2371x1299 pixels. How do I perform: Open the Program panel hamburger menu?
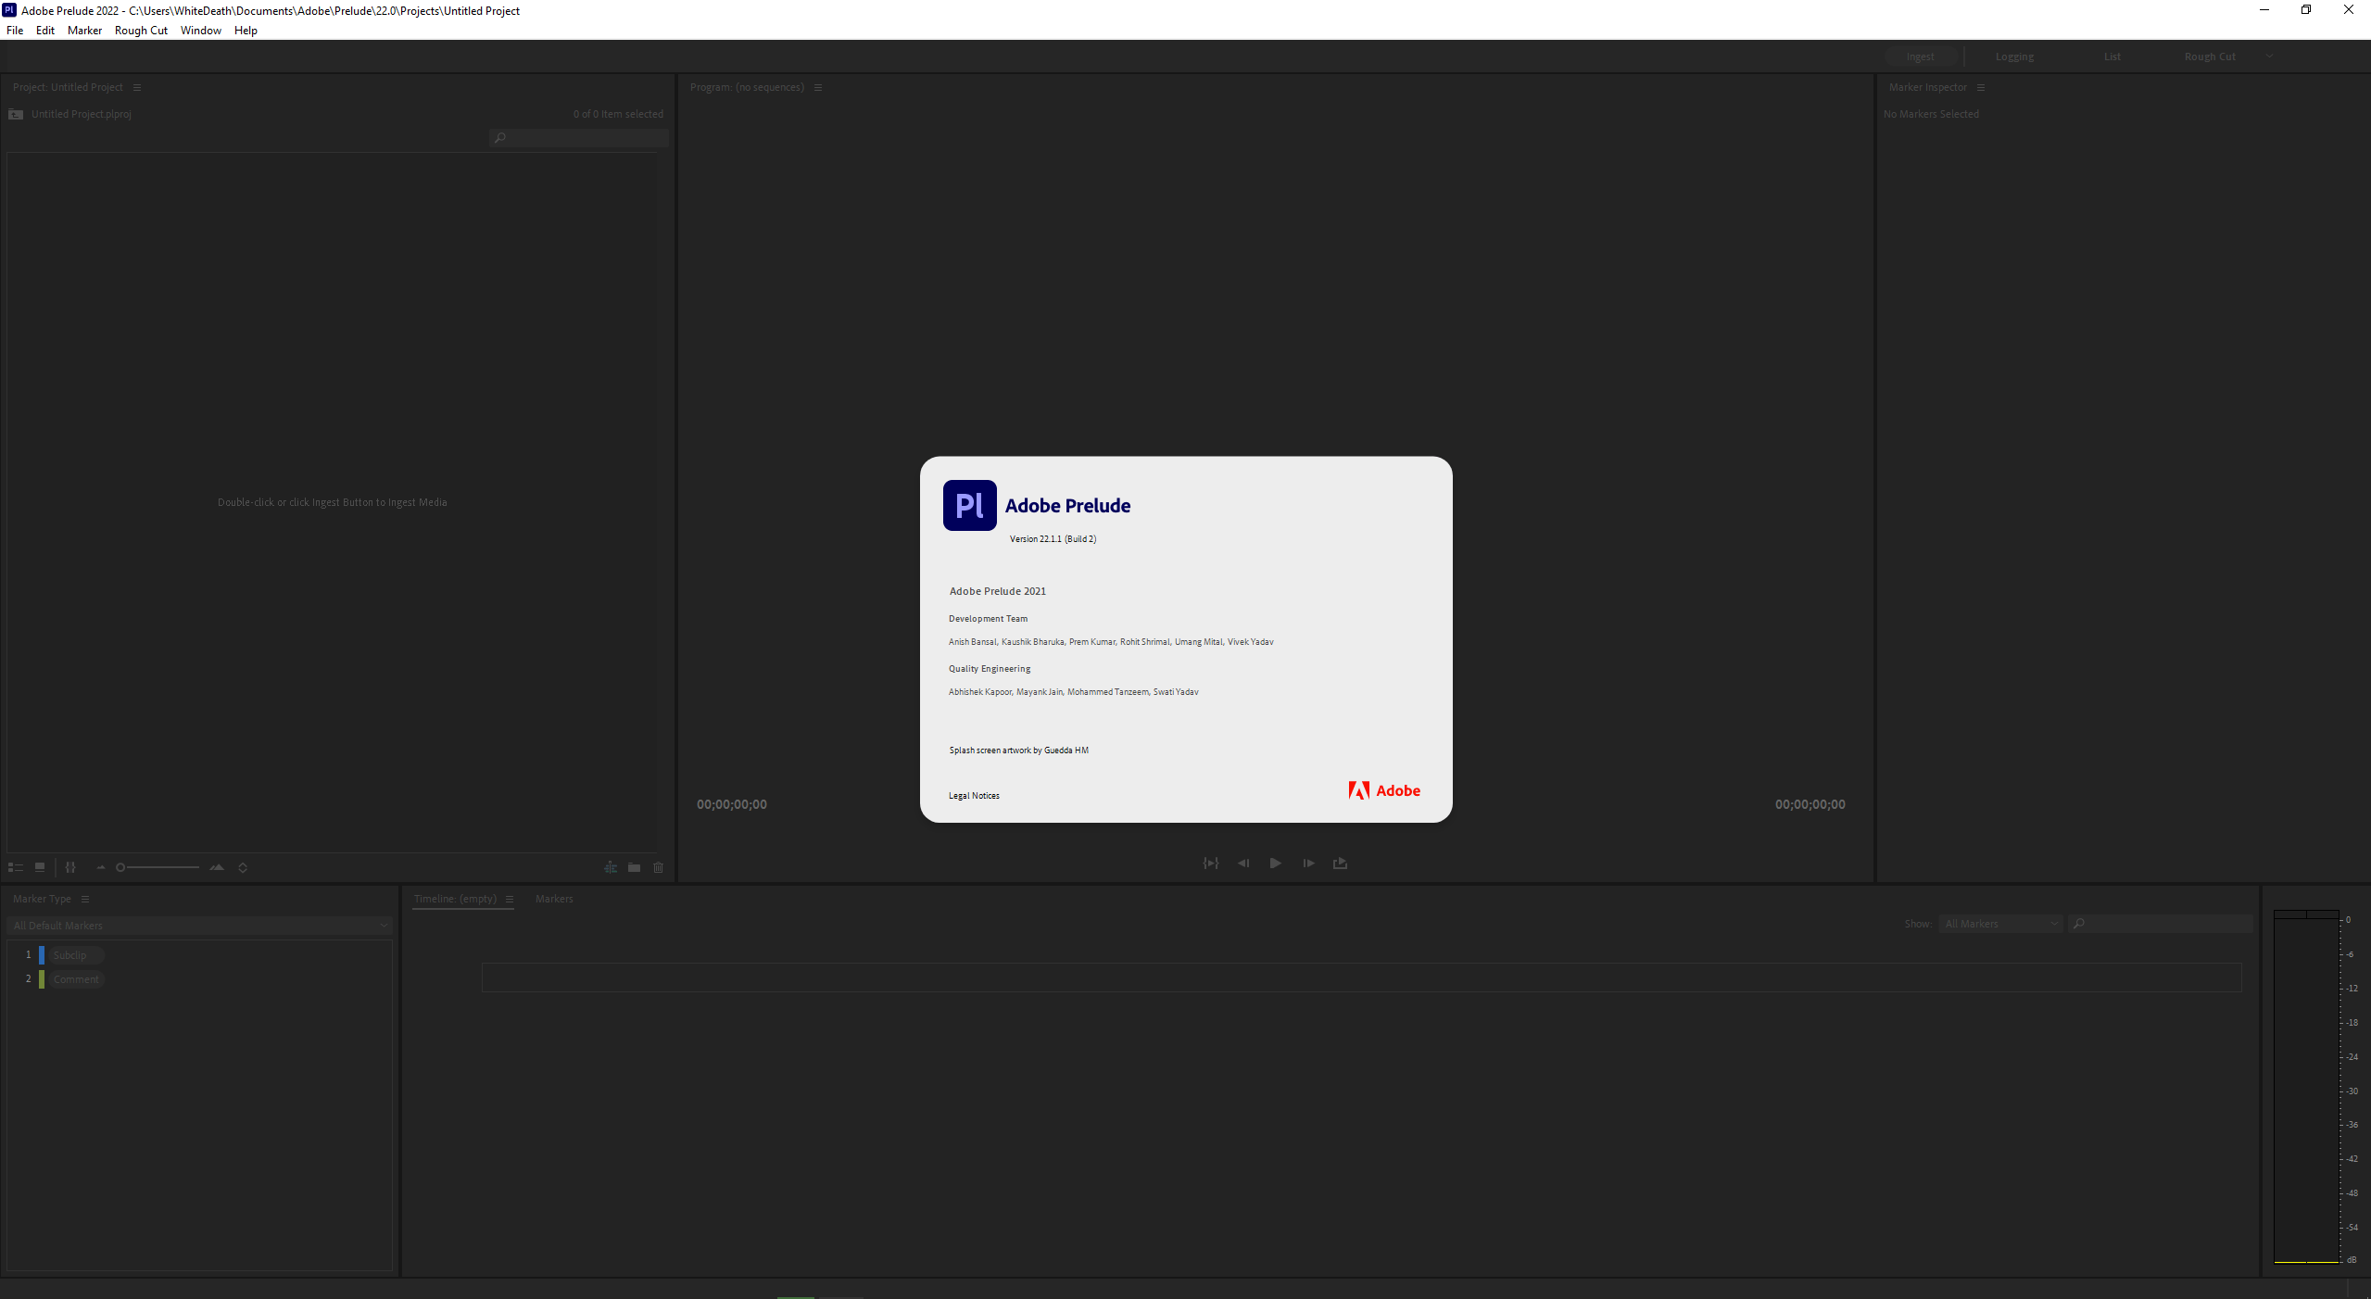[x=818, y=87]
